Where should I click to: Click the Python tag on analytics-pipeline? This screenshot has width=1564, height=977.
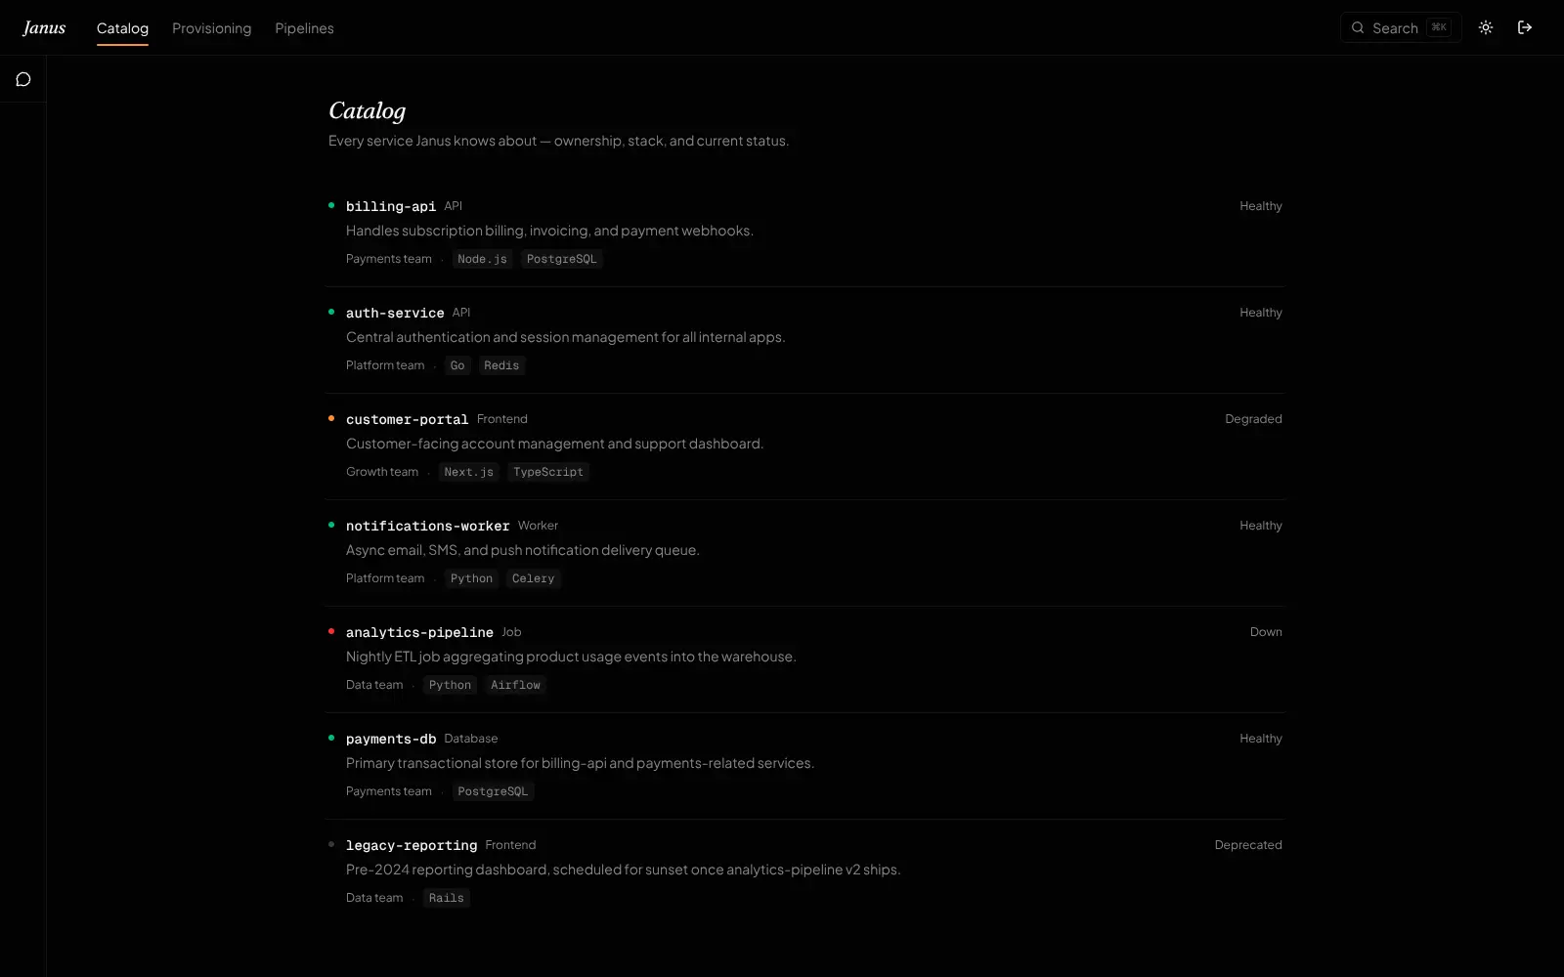pos(450,685)
